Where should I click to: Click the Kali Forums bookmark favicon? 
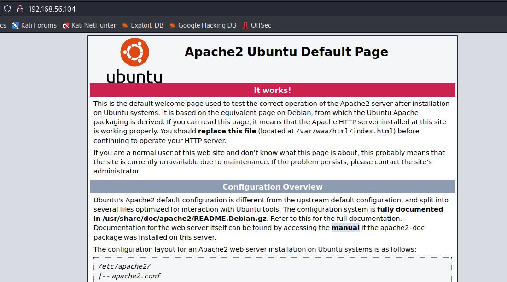click(x=15, y=25)
